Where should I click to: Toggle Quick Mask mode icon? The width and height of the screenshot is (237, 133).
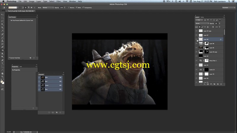click(2, 86)
